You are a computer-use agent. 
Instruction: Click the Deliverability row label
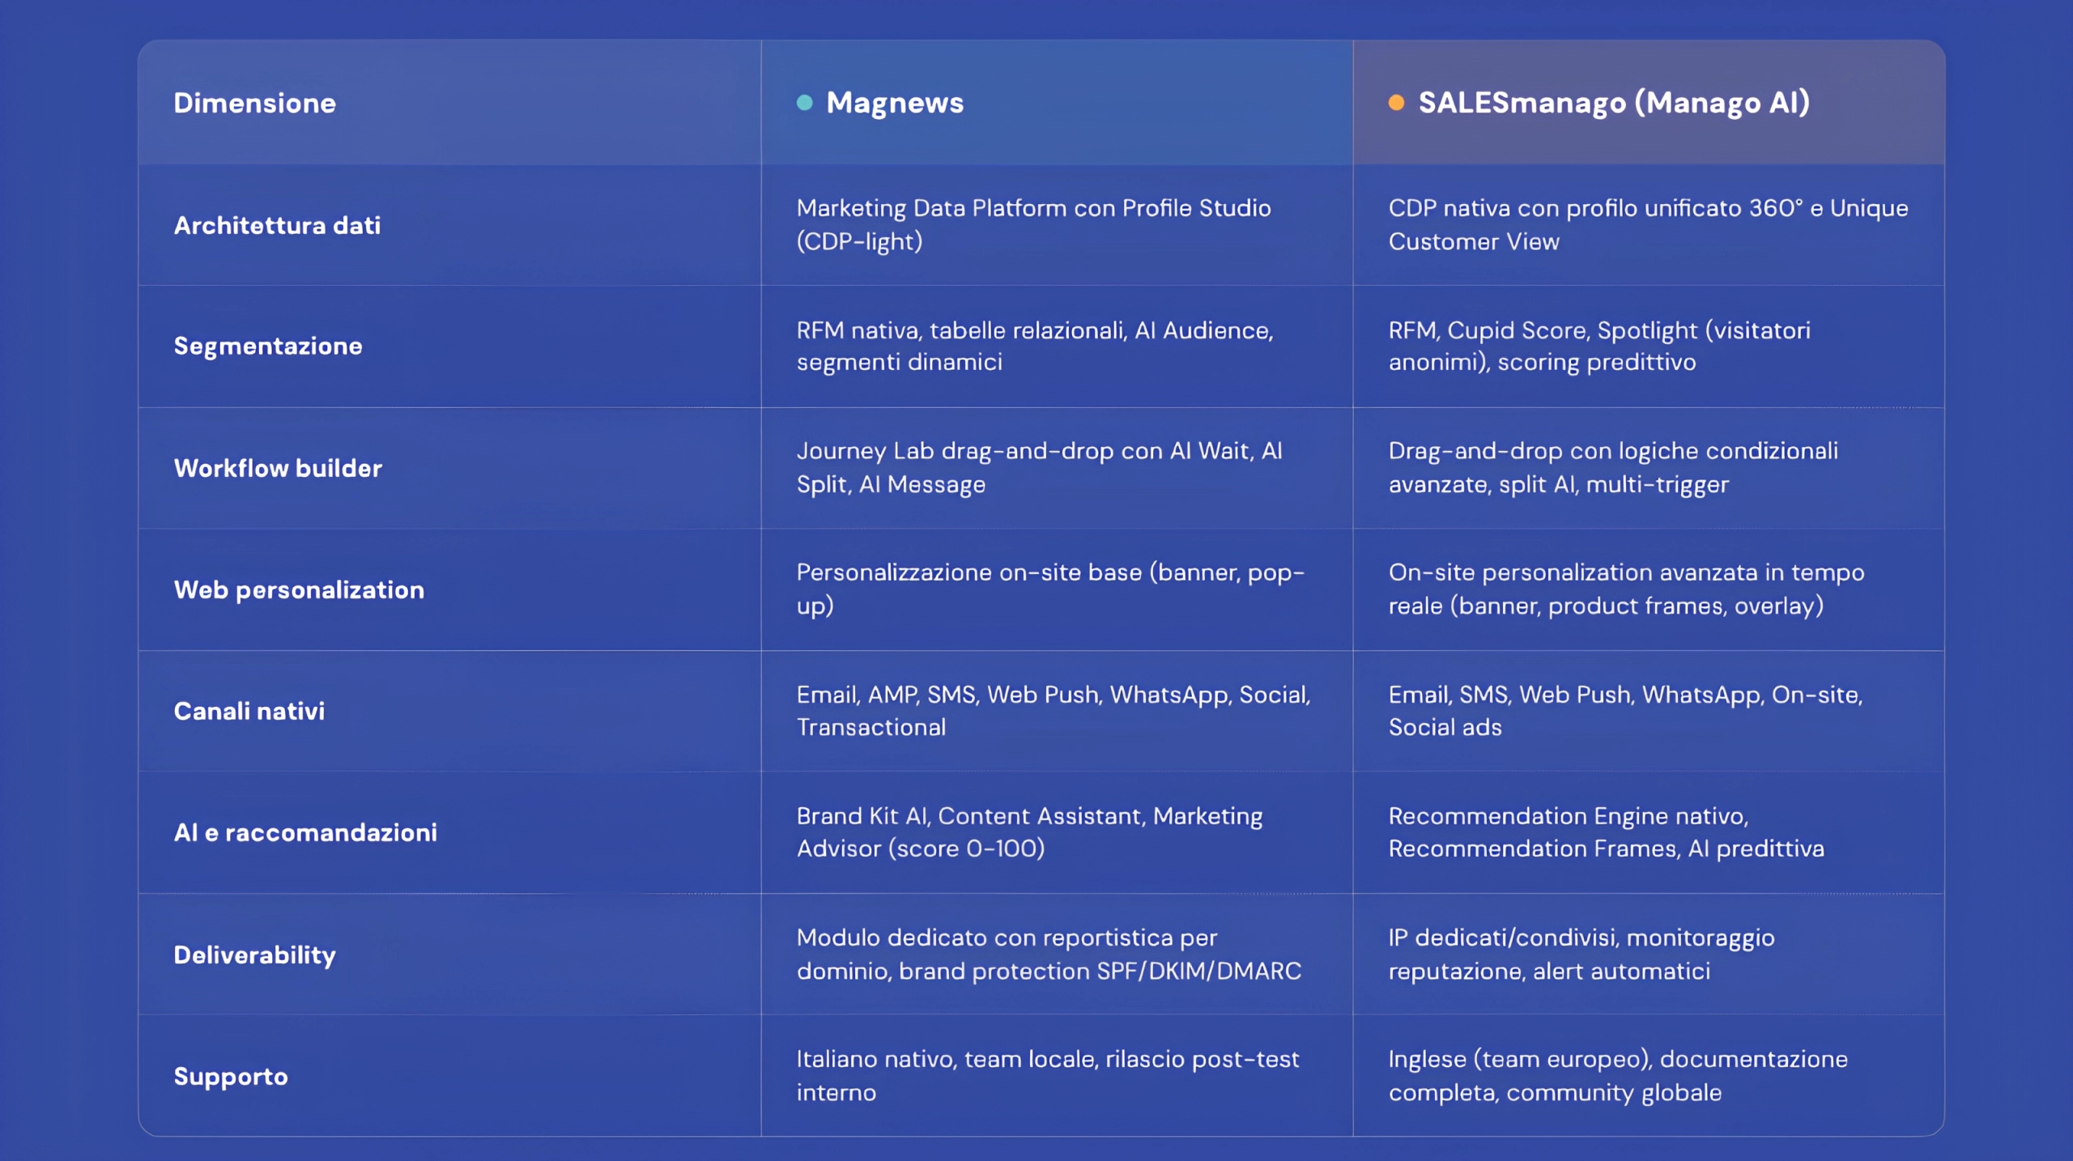[x=254, y=955]
